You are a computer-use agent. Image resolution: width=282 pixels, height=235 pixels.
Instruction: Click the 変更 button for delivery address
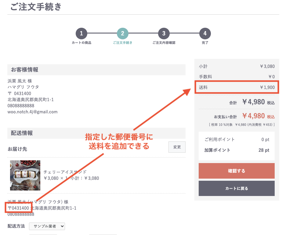pos(177,147)
